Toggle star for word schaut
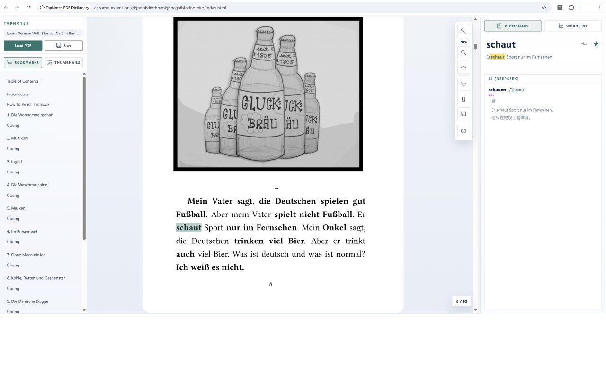 pyautogui.click(x=596, y=44)
